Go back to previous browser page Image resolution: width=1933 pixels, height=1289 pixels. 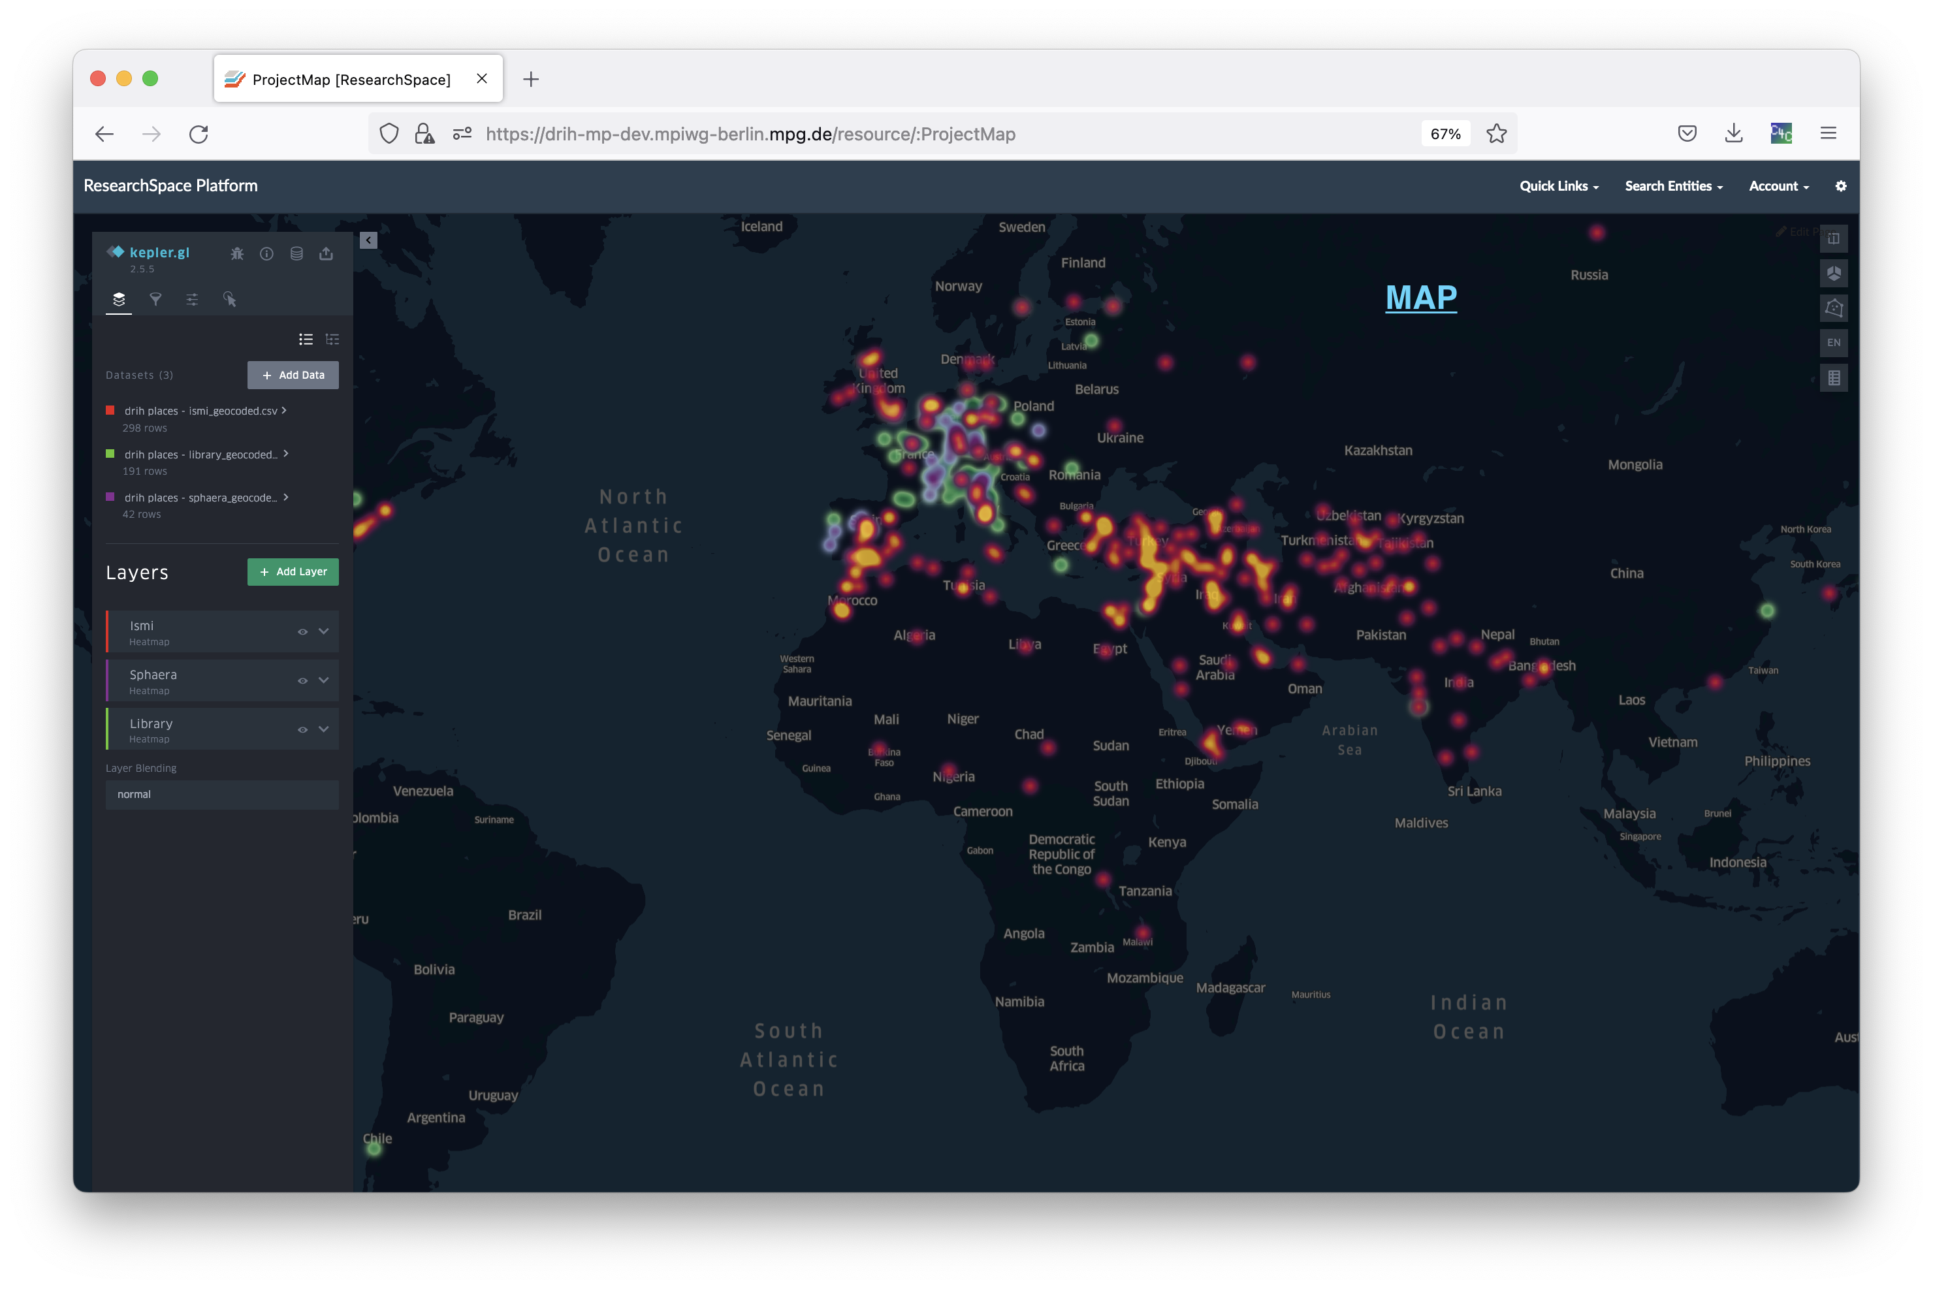[x=104, y=134]
